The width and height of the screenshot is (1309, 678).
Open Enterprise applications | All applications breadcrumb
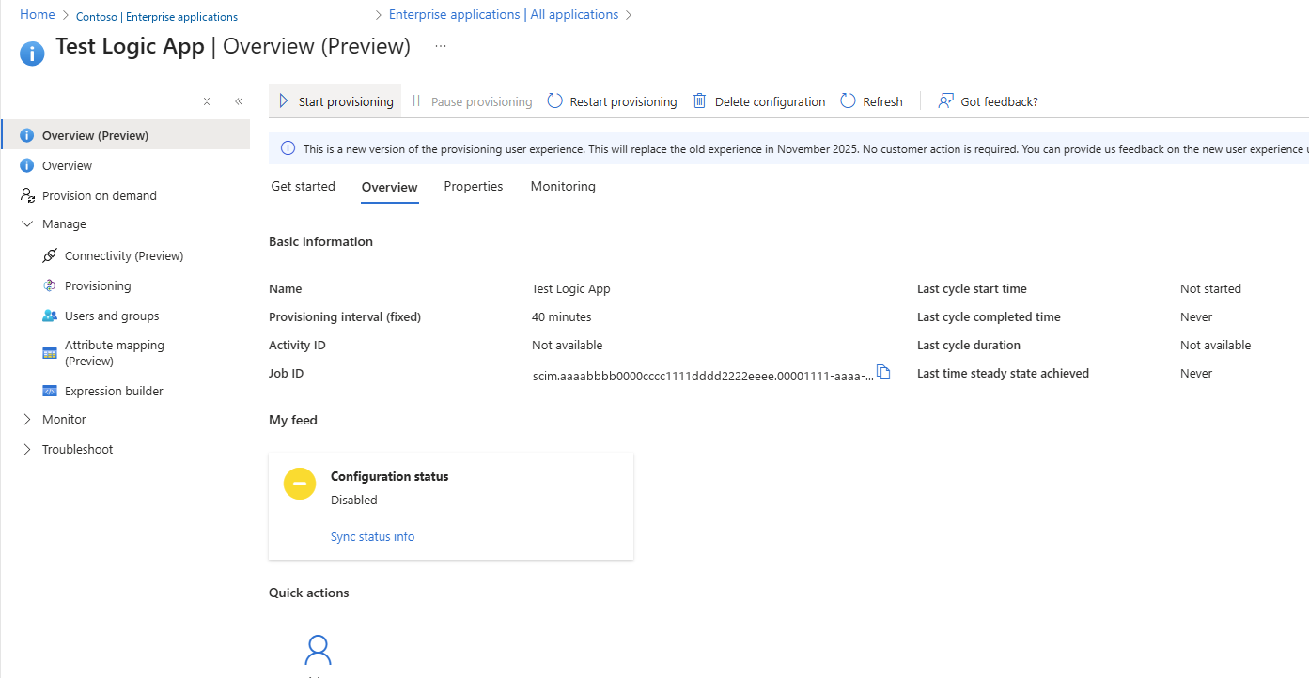pos(504,15)
